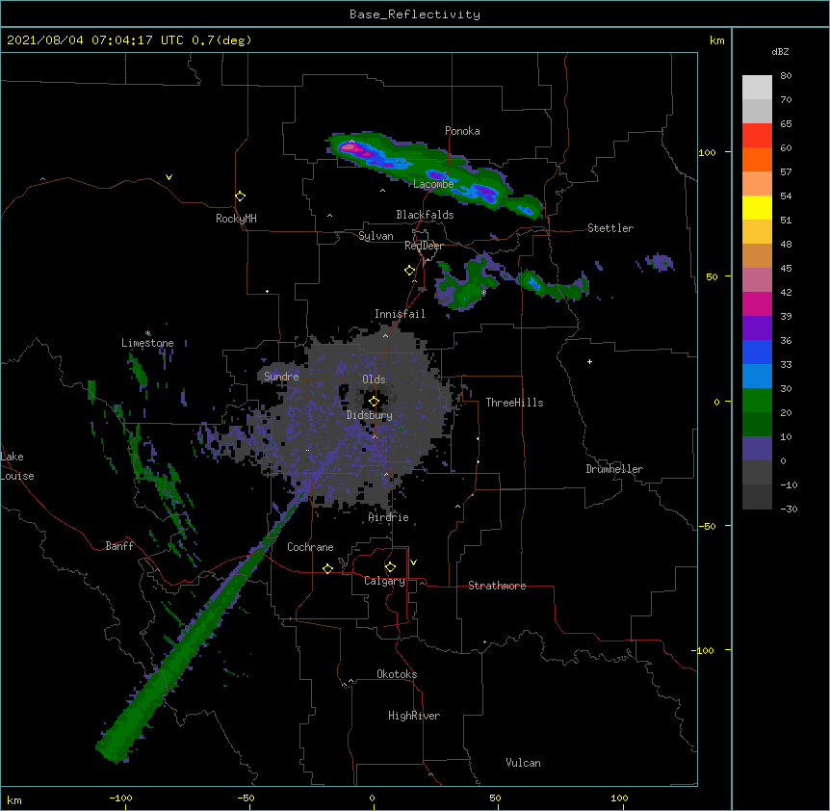
Task: Click the light gray swatch for 80 dBZ
Action: tap(757, 88)
